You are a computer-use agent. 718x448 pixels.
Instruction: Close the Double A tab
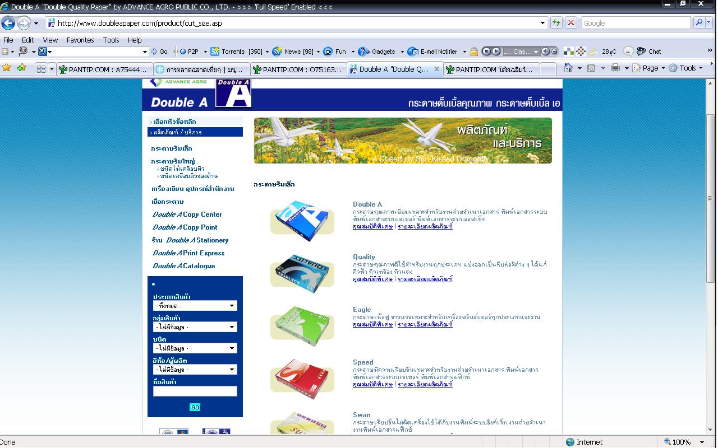[x=437, y=69]
